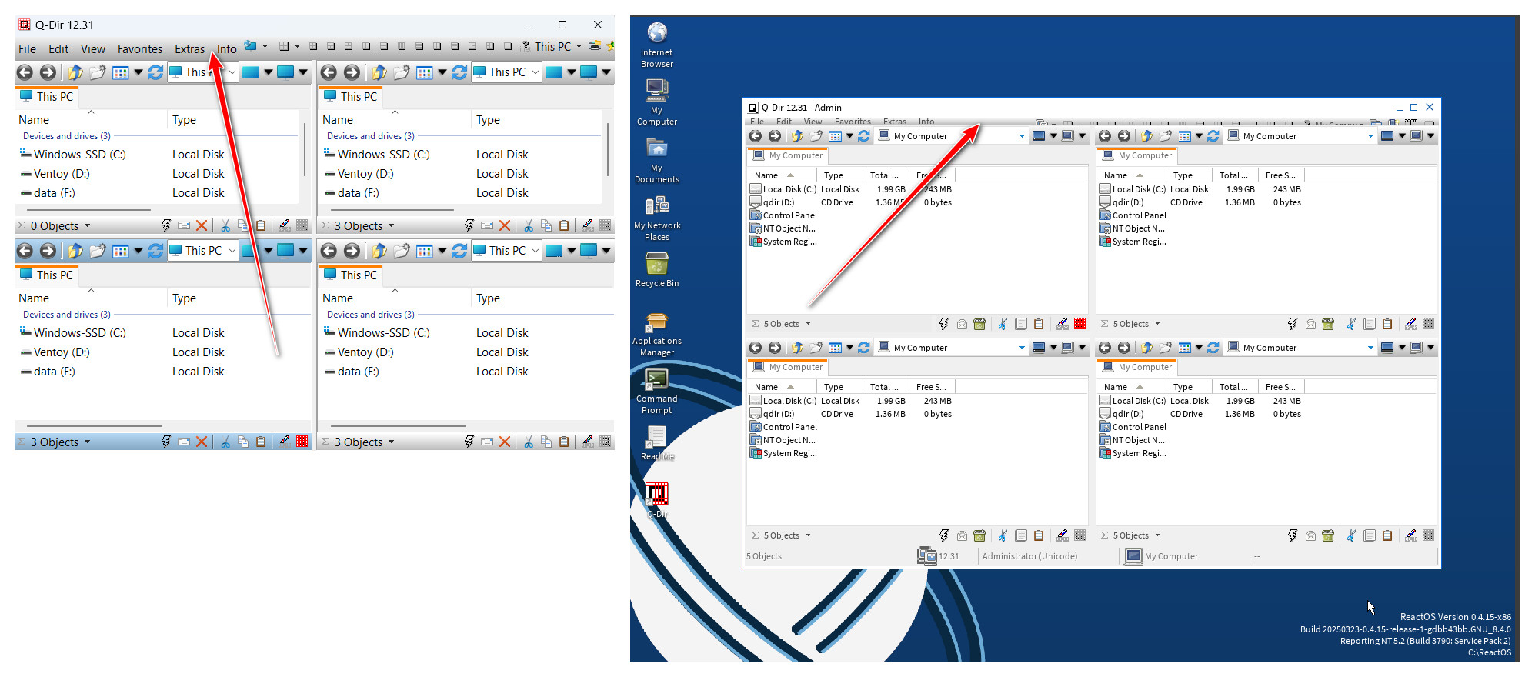This screenshot has width=1535, height=677.
Task: Expand address combo in upper-right My Computer pane
Action: click(x=1370, y=136)
